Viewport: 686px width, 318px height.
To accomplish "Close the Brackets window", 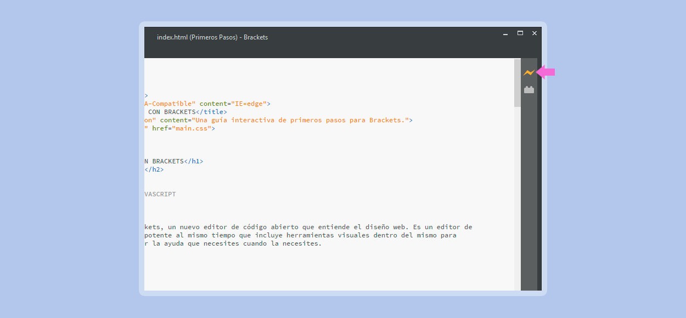I will 535,33.
